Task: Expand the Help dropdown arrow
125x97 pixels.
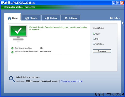Action: tap(120, 18)
